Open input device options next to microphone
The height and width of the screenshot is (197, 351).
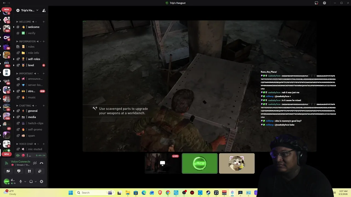coord(25,181)
